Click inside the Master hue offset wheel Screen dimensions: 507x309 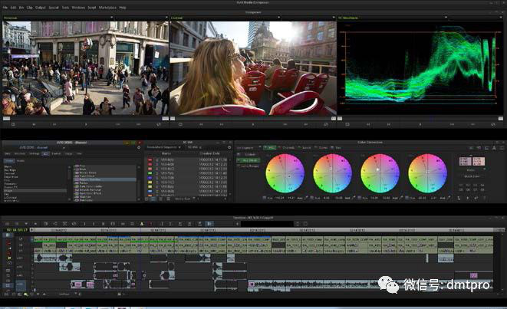click(427, 173)
